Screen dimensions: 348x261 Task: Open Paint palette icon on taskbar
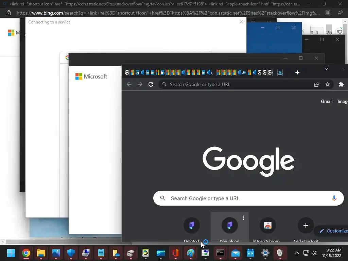(x=190, y=253)
